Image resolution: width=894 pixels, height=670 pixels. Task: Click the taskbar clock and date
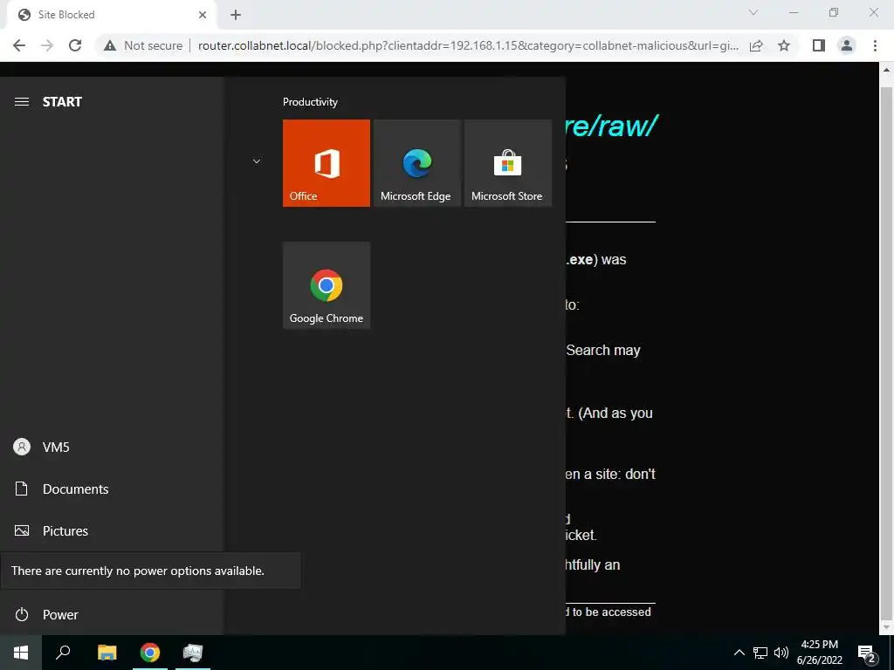pos(819,653)
